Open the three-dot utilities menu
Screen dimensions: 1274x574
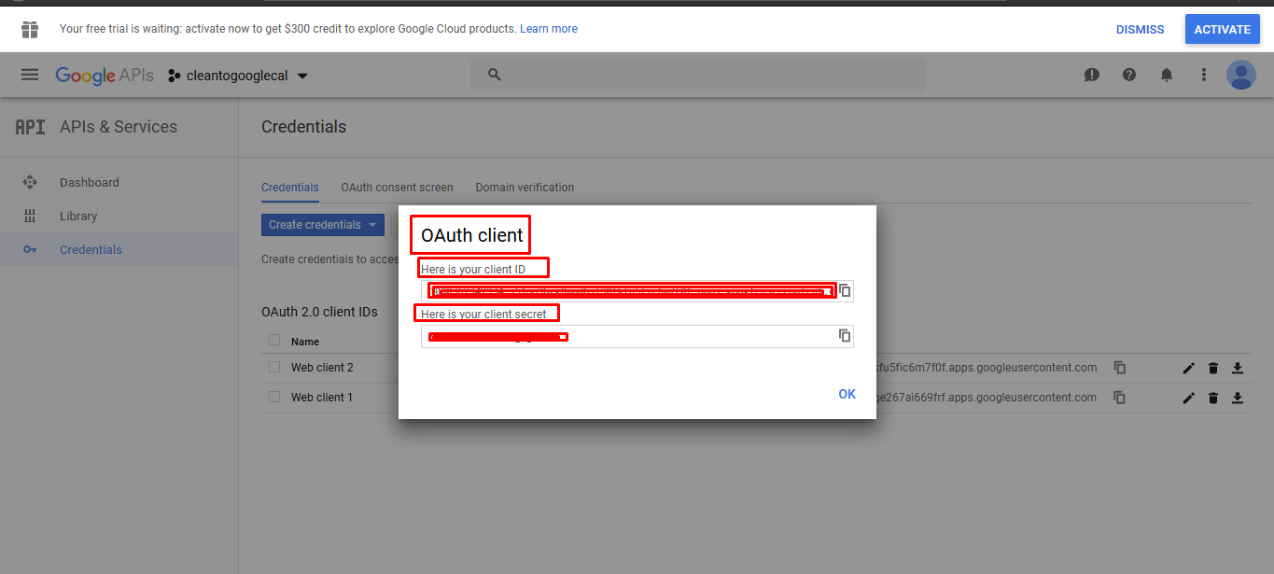coord(1204,75)
